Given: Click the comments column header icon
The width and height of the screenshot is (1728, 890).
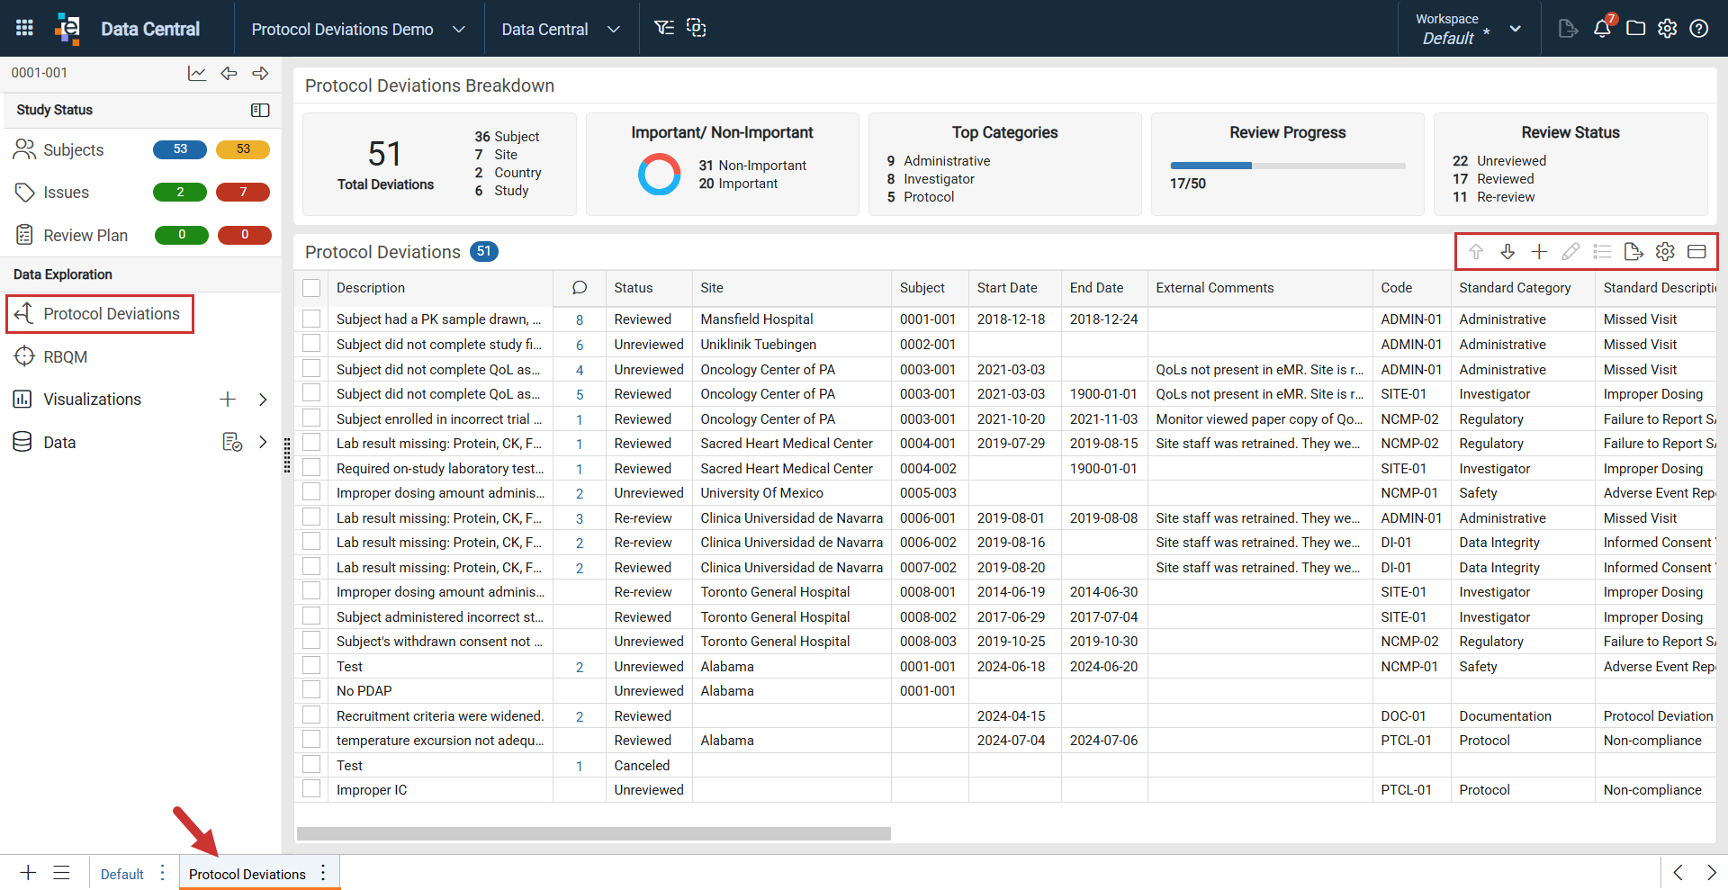Looking at the screenshot, I should coord(580,288).
